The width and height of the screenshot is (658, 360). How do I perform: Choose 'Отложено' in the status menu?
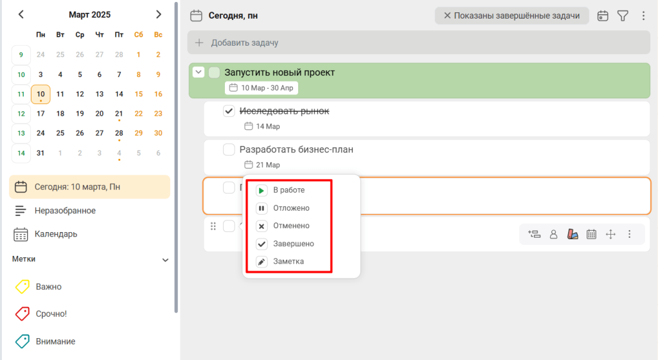pyautogui.click(x=290, y=208)
